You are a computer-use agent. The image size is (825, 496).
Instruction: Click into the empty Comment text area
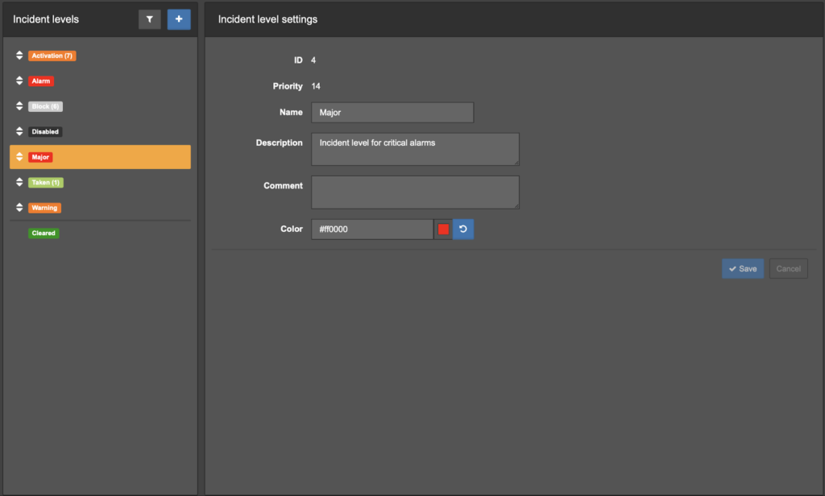coord(415,192)
